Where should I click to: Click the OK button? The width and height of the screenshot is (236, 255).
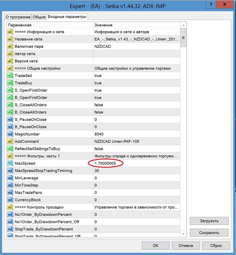click(156, 245)
